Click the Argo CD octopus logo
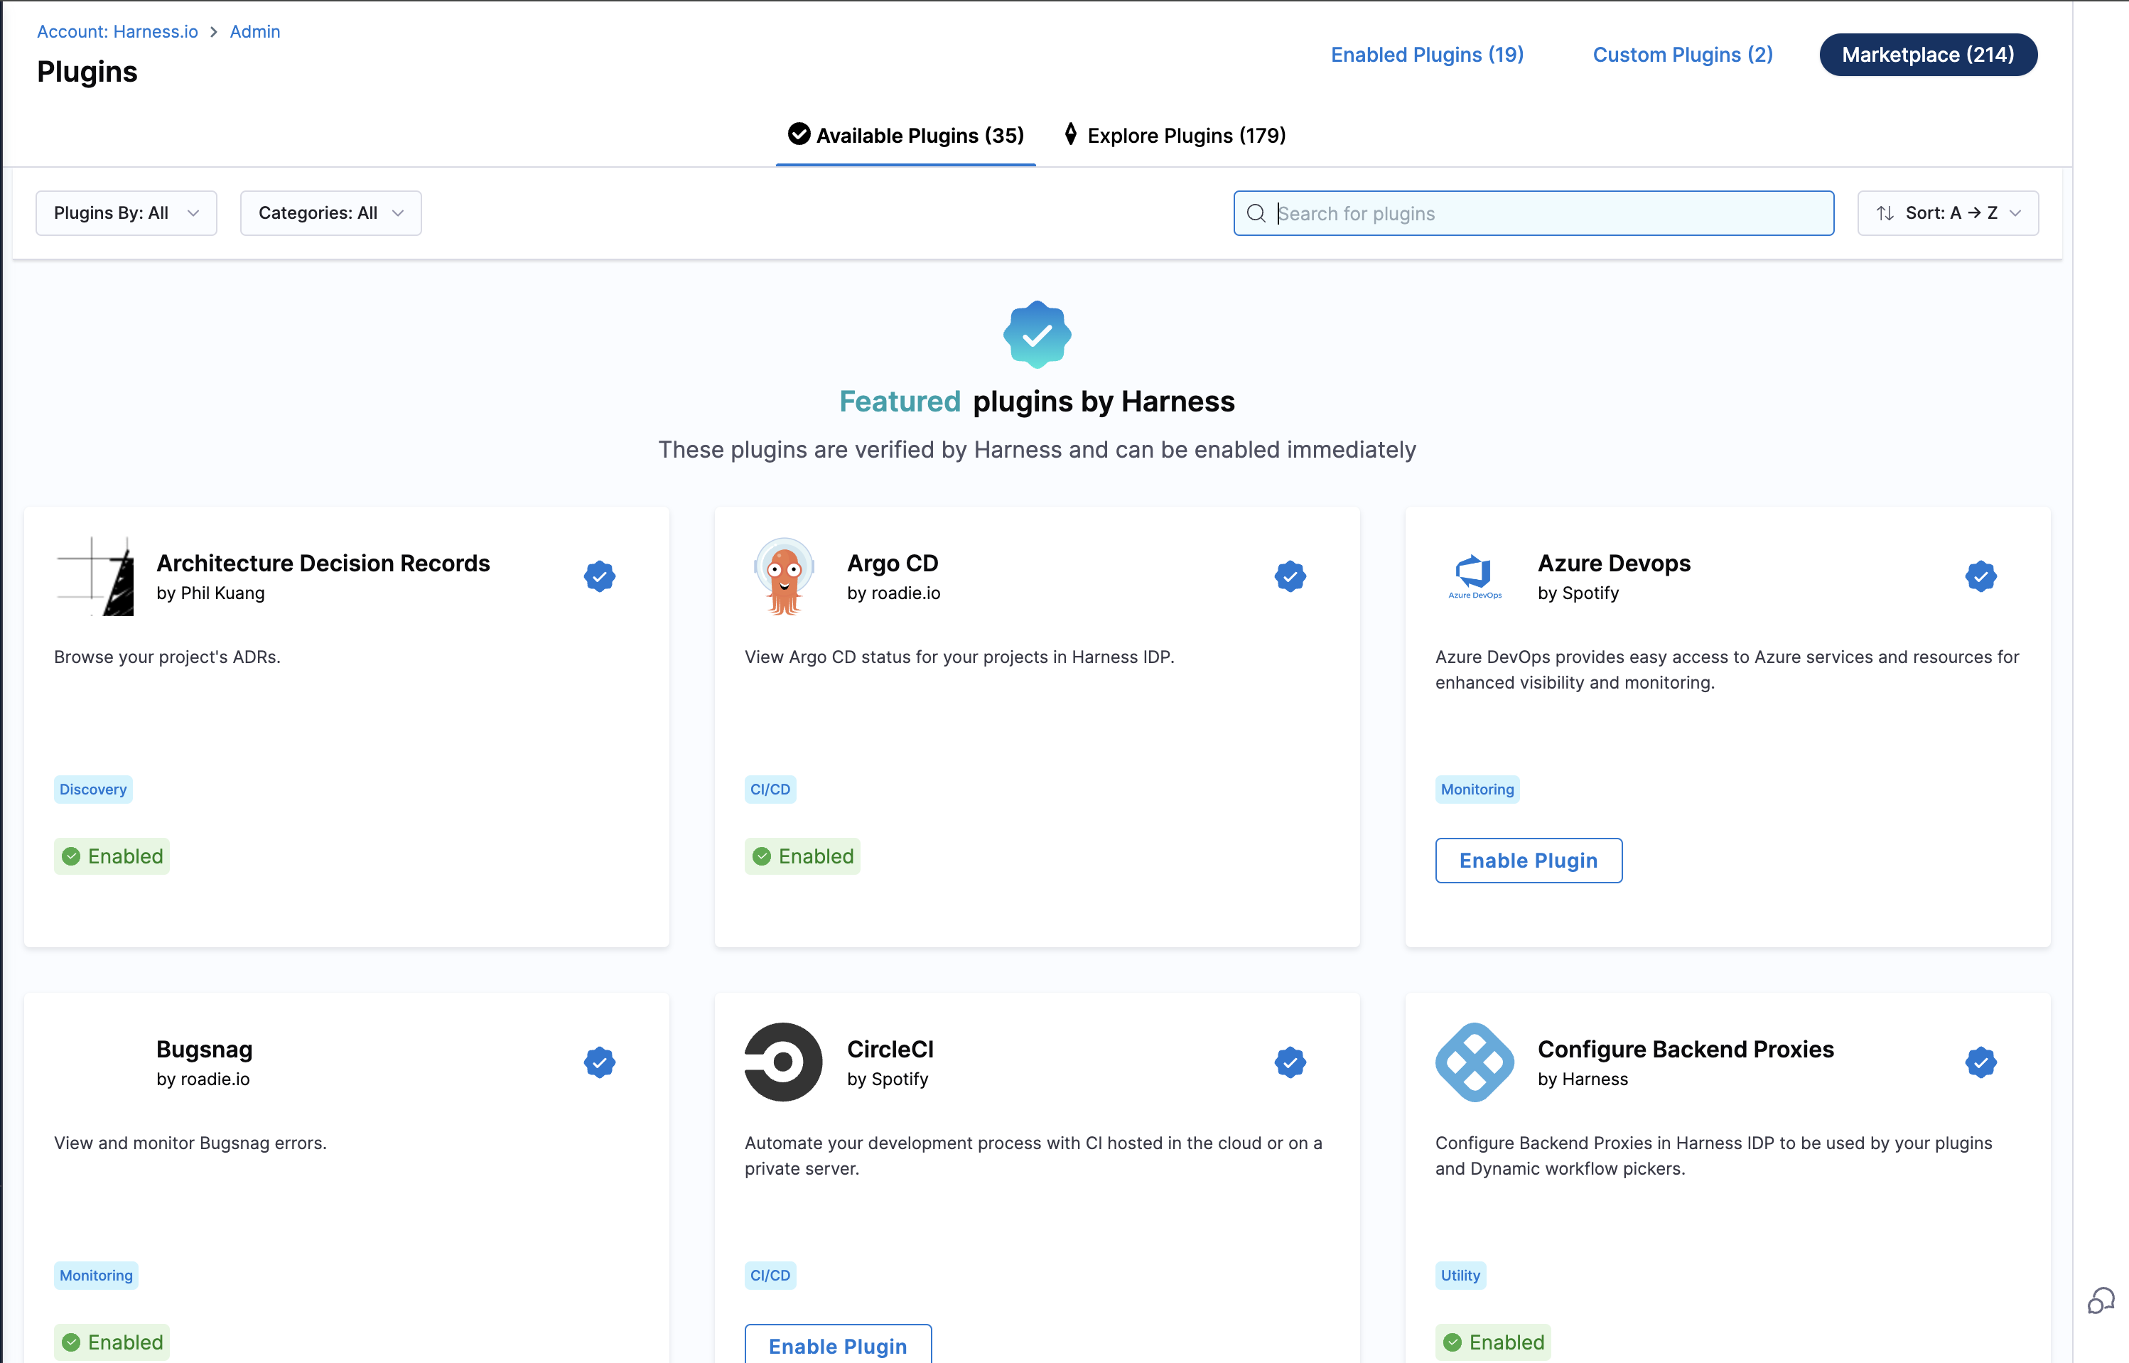The image size is (2129, 1363). [x=784, y=576]
